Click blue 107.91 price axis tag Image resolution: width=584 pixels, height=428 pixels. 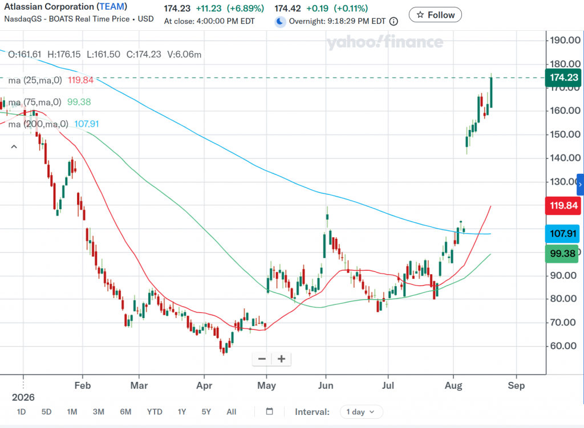point(563,234)
